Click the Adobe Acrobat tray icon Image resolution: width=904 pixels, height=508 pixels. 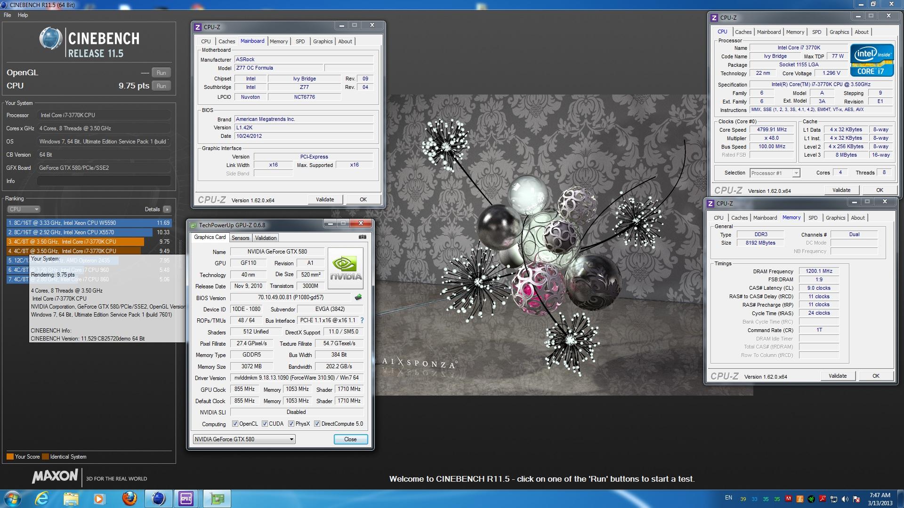[x=823, y=499]
